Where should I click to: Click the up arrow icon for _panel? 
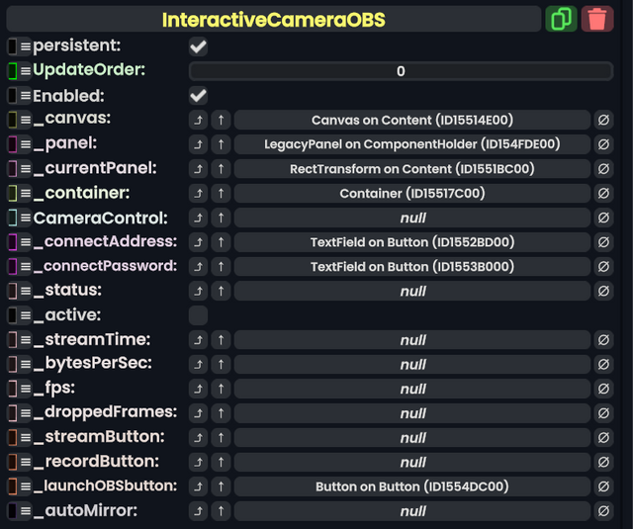[222, 144]
